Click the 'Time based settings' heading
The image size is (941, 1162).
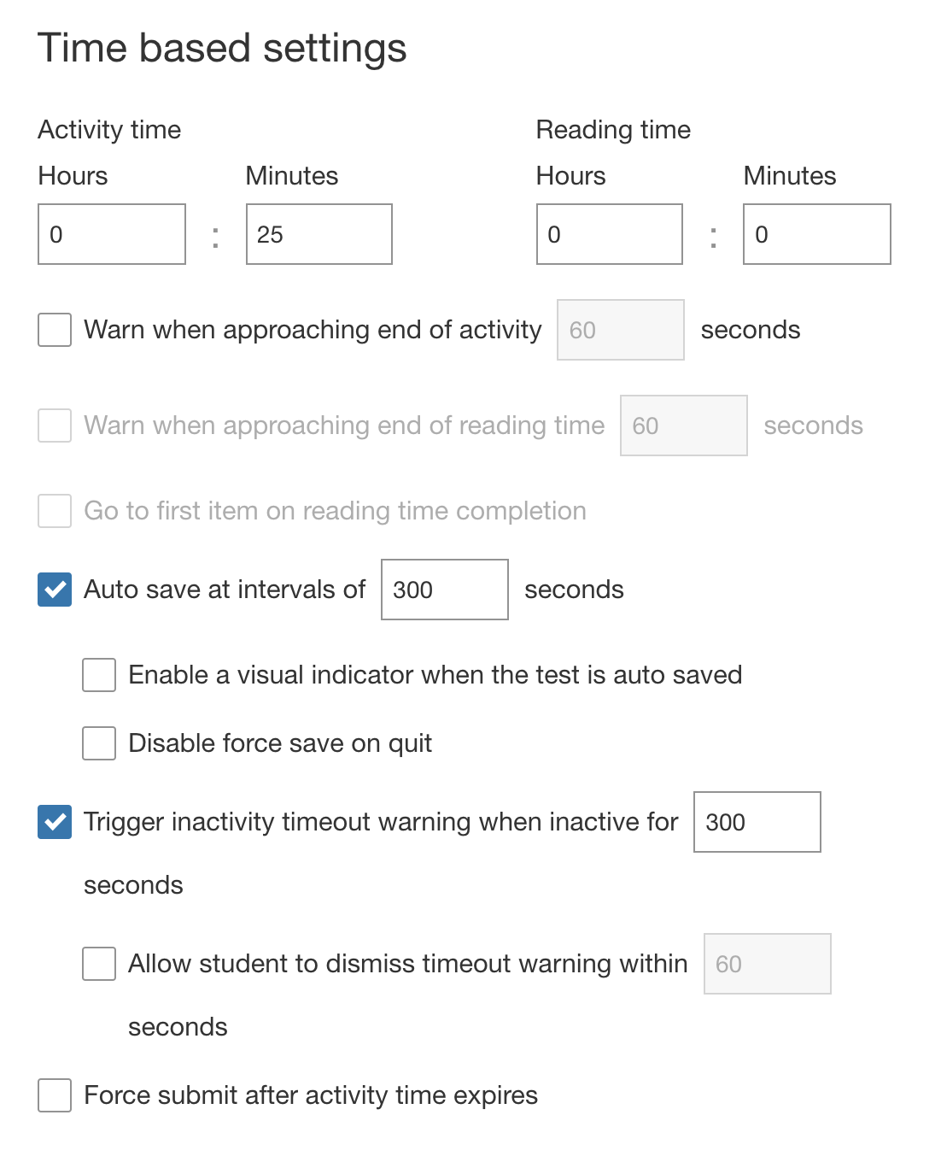tap(223, 48)
